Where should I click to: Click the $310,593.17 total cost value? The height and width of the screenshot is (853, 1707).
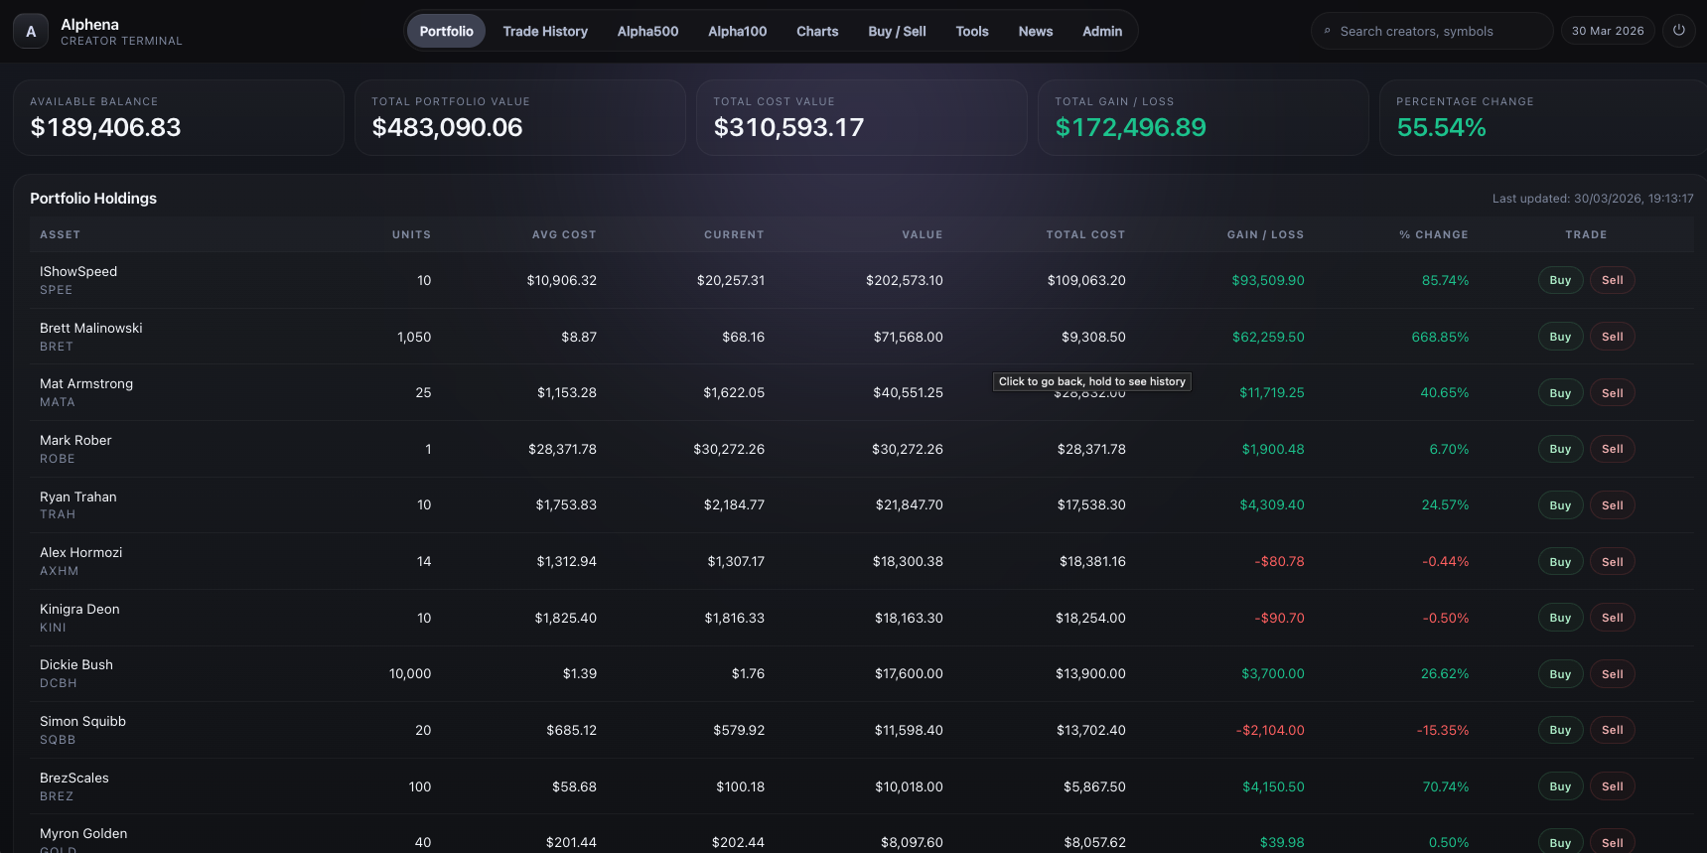pos(788,127)
